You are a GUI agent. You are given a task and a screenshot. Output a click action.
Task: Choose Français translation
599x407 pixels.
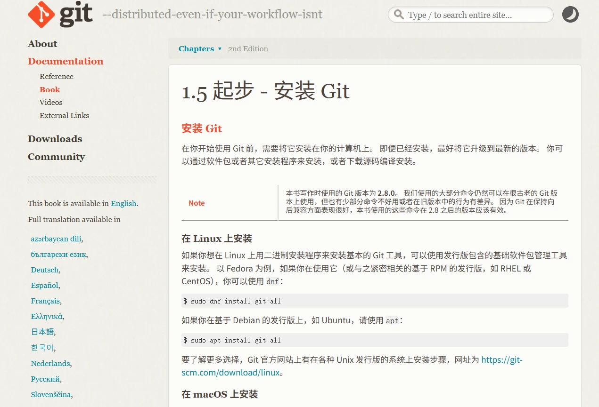click(45, 301)
